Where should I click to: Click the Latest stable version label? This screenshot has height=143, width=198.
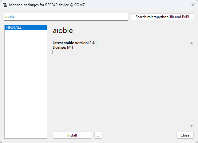tap(70, 43)
